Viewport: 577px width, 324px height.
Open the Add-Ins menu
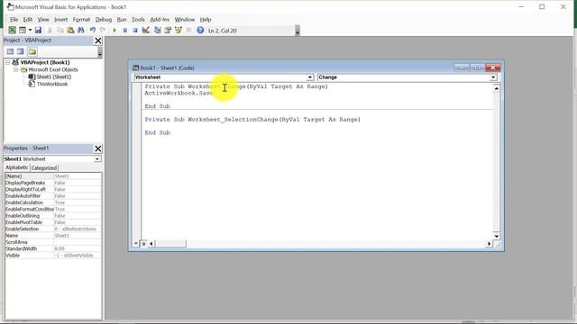(x=160, y=20)
